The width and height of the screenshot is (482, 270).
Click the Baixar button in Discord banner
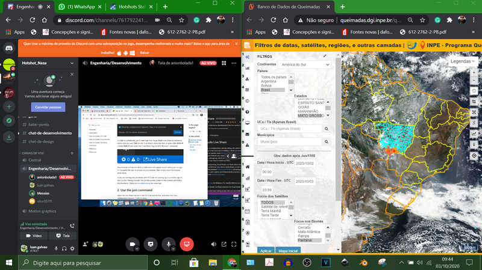(x=145, y=52)
